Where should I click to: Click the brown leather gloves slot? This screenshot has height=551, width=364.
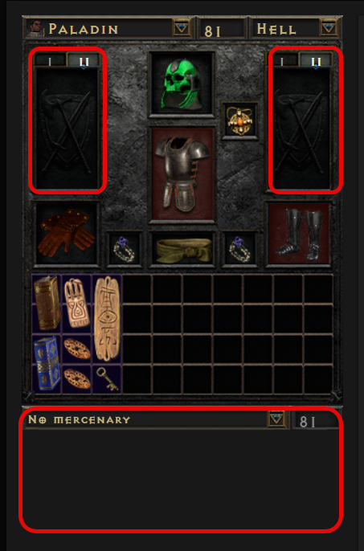click(x=66, y=233)
